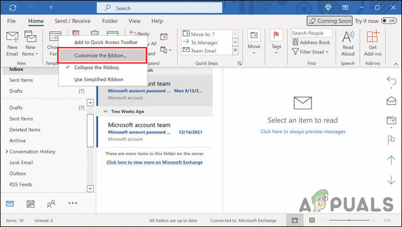The image size is (402, 227).
Task: Open the email dated Mon 6/13
Action: tap(155, 90)
